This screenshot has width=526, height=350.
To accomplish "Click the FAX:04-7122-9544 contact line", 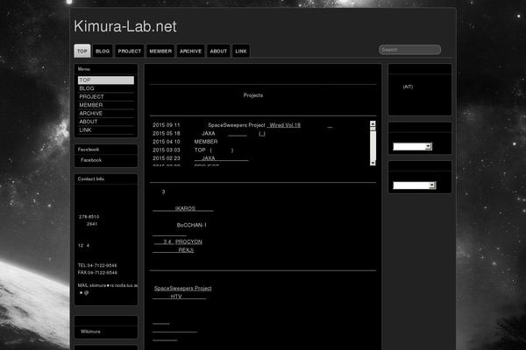I will tap(97, 273).
